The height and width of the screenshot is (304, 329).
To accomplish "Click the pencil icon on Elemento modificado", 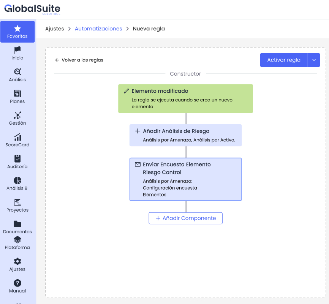I will [x=126, y=91].
